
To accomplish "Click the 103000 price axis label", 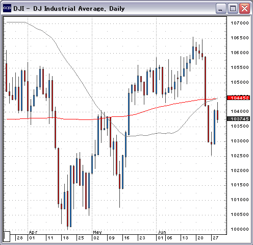I will (240, 141).
